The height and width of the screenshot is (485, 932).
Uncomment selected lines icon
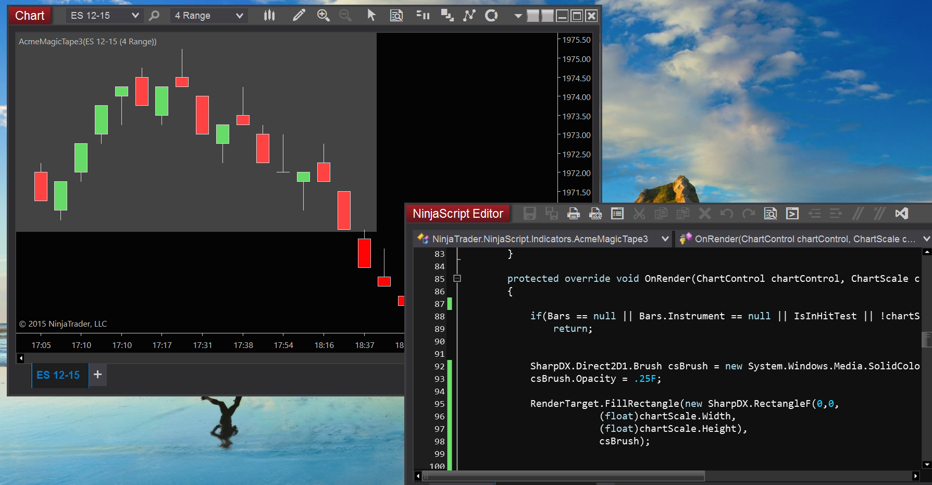[x=879, y=214]
